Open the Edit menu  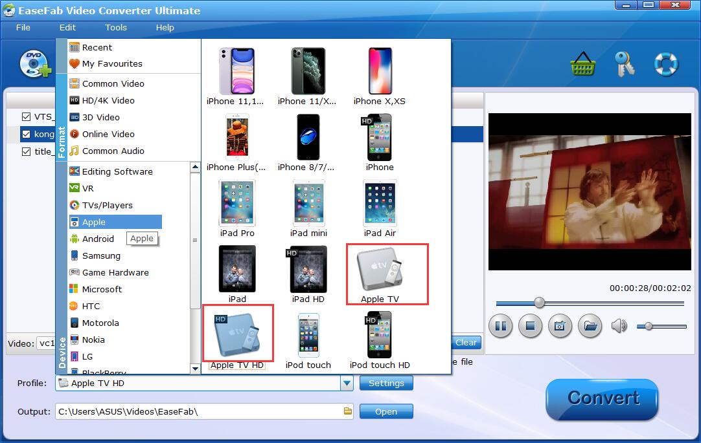(67, 28)
